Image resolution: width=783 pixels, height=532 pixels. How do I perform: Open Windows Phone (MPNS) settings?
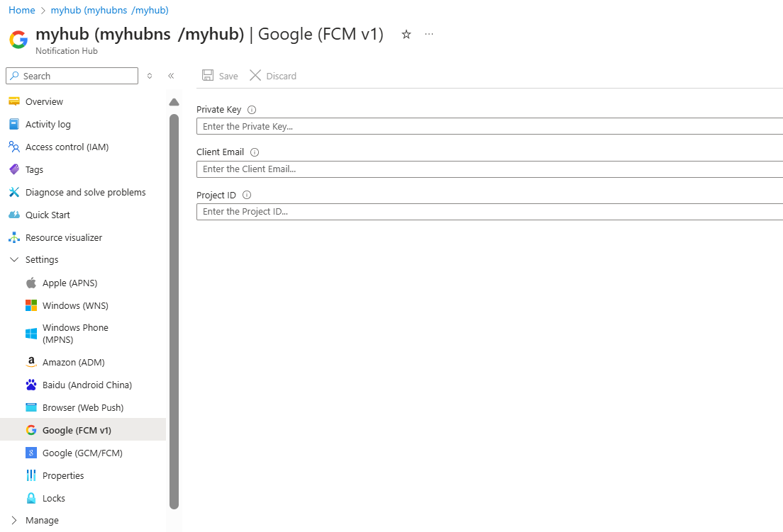pyautogui.click(x=31, y=333)
